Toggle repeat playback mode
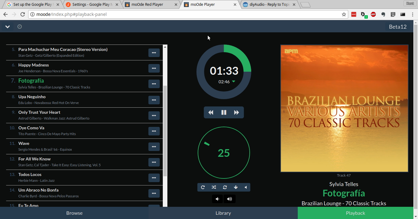This screenshot has width=418, height=219. coord(203,187)
